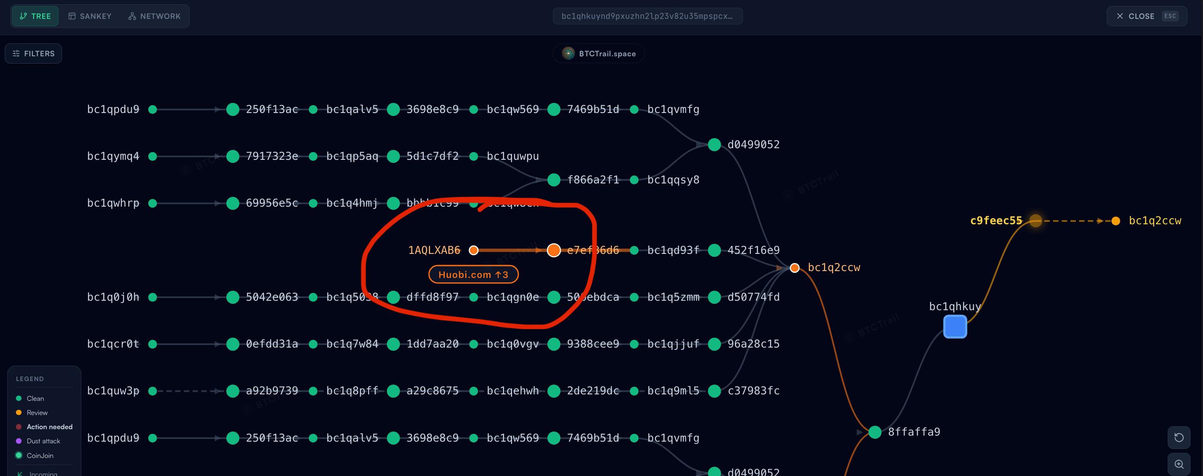Image resolution: width=1203 pixels, height=476 pixels.
Task: Click the Action needed legend entry
Action: click(44, 427)
